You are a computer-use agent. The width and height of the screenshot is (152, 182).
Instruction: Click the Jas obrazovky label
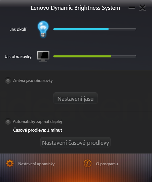point(18,57)
